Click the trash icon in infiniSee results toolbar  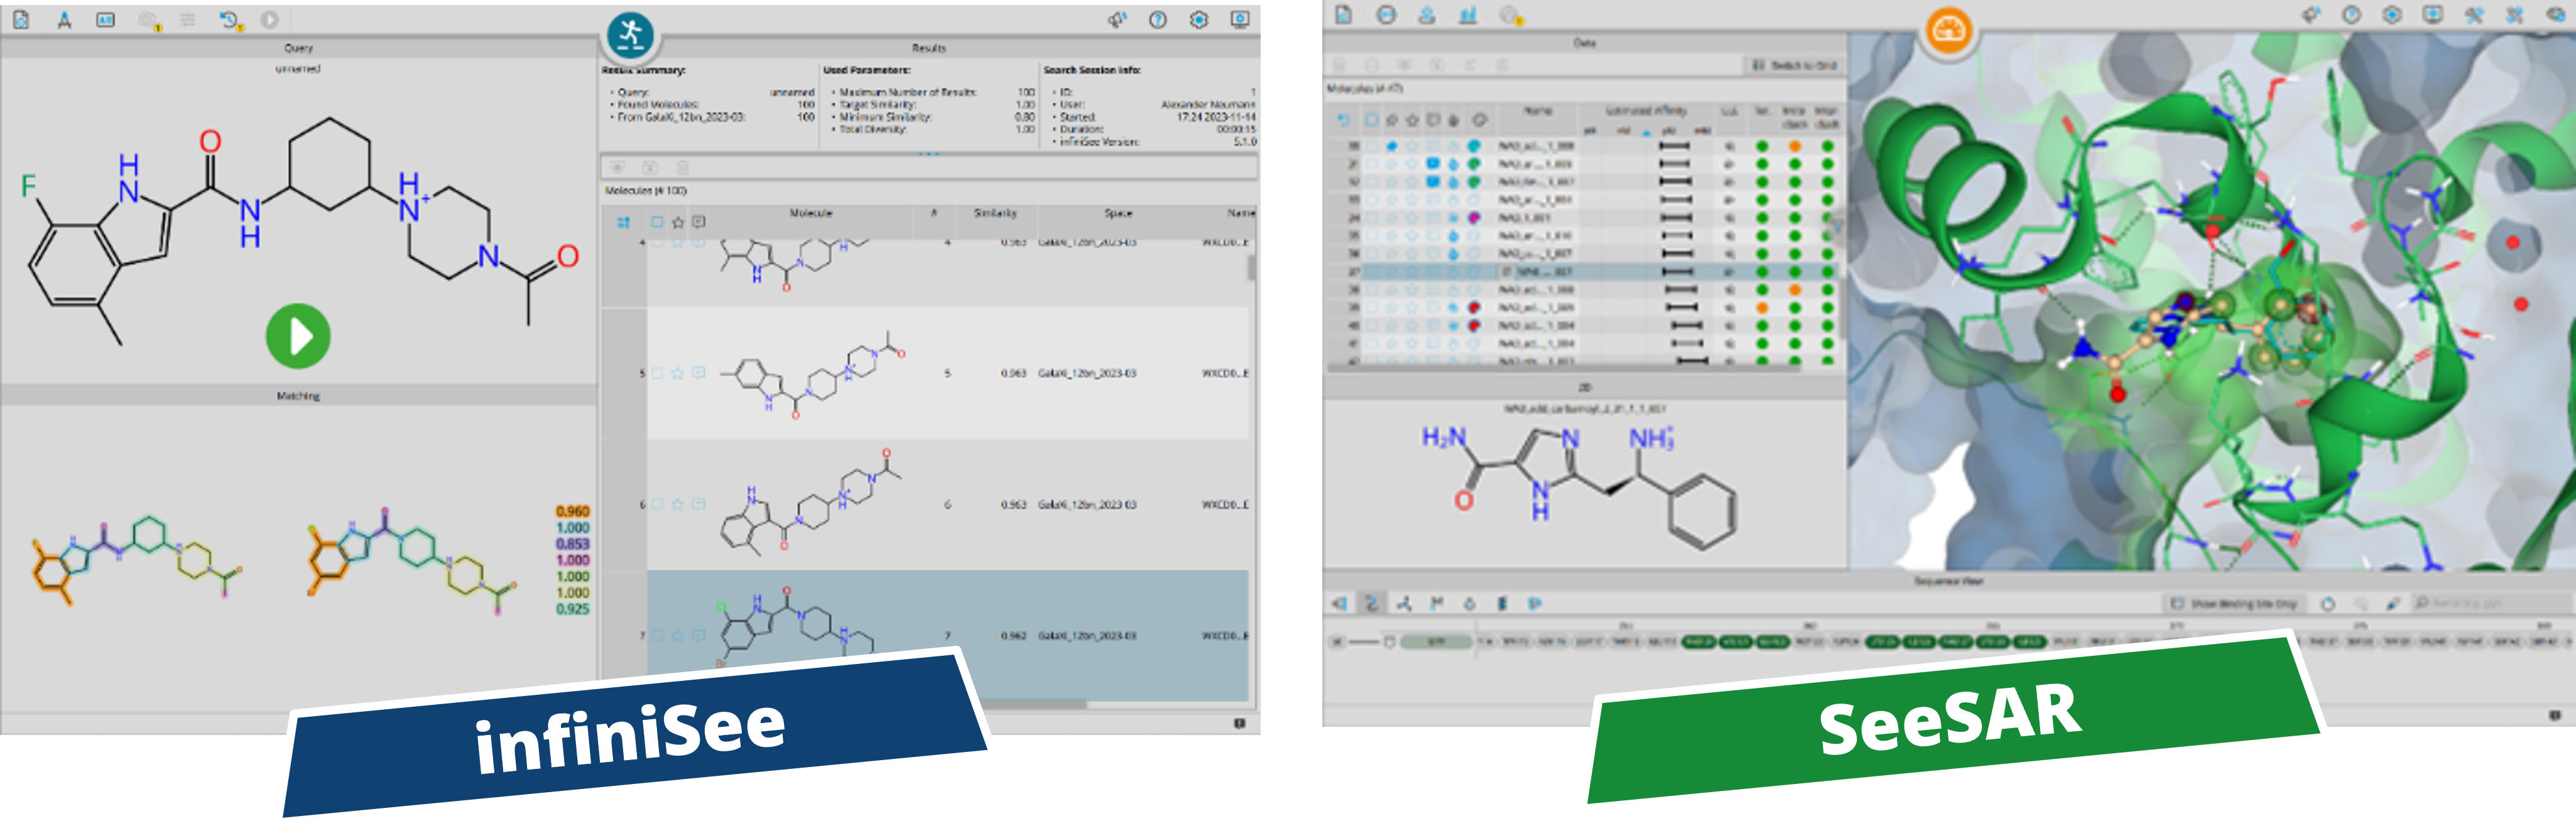(683, 167)
